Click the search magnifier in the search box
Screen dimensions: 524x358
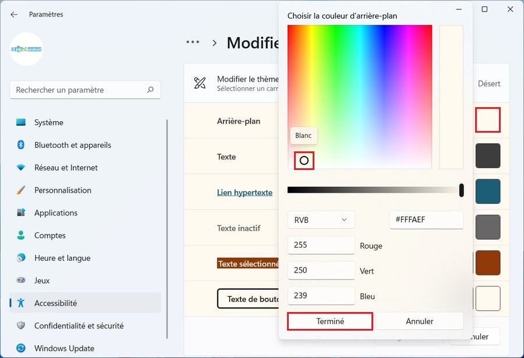(151, 90)
